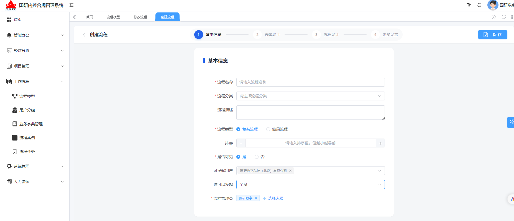The image size is (514, 221).
Task: Open the blue settings gear side tab
Action: coord(511,122)
